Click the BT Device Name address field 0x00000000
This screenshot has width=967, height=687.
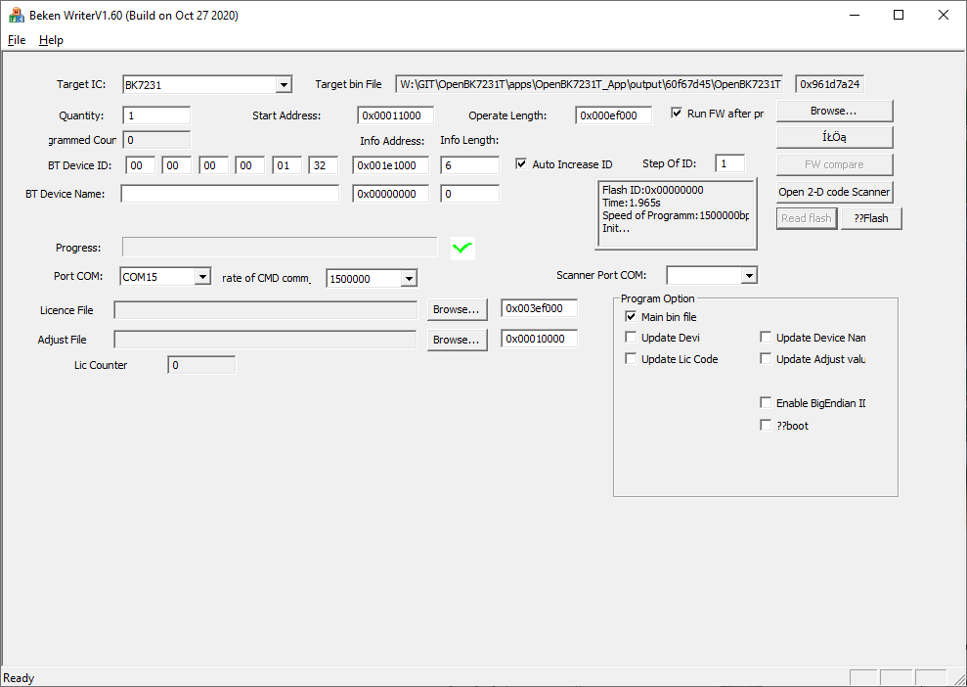tap(391, 194)
